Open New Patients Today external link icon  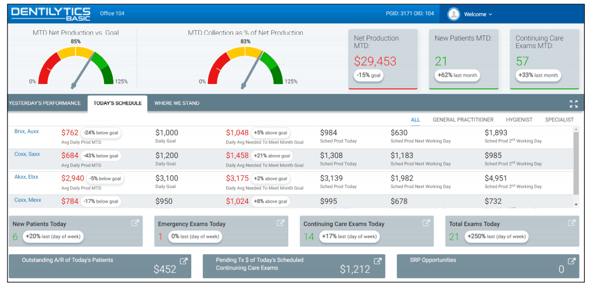pos(135,223)
